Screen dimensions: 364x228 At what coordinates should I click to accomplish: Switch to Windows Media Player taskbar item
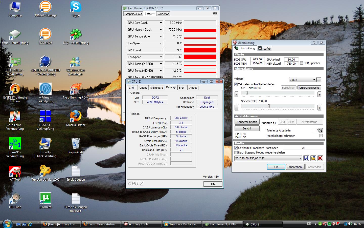182,224
